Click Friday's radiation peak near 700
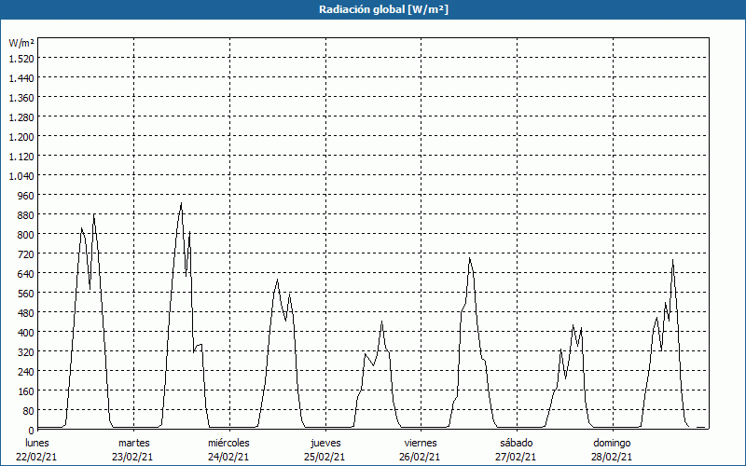 (x=470, y=258)
